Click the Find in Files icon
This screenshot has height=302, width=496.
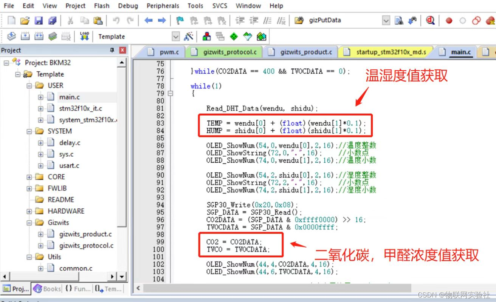398,20
